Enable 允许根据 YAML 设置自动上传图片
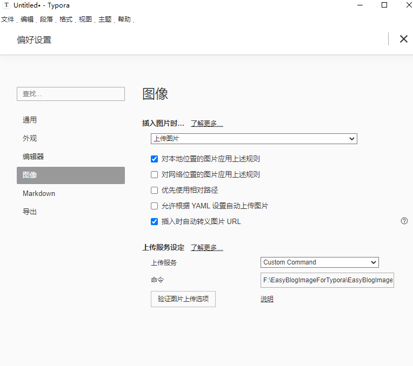This screenshot has height=366, width=413. point(155,206)
